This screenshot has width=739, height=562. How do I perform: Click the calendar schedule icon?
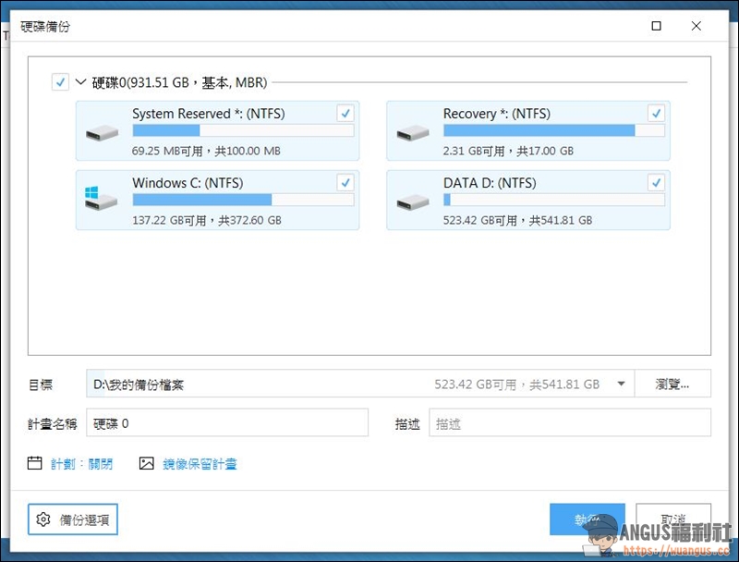tap(35, 463)
